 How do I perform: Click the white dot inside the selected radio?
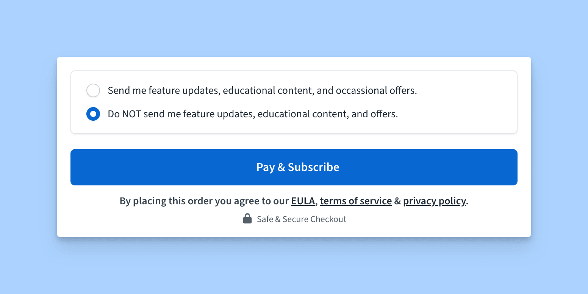[93, 114]
